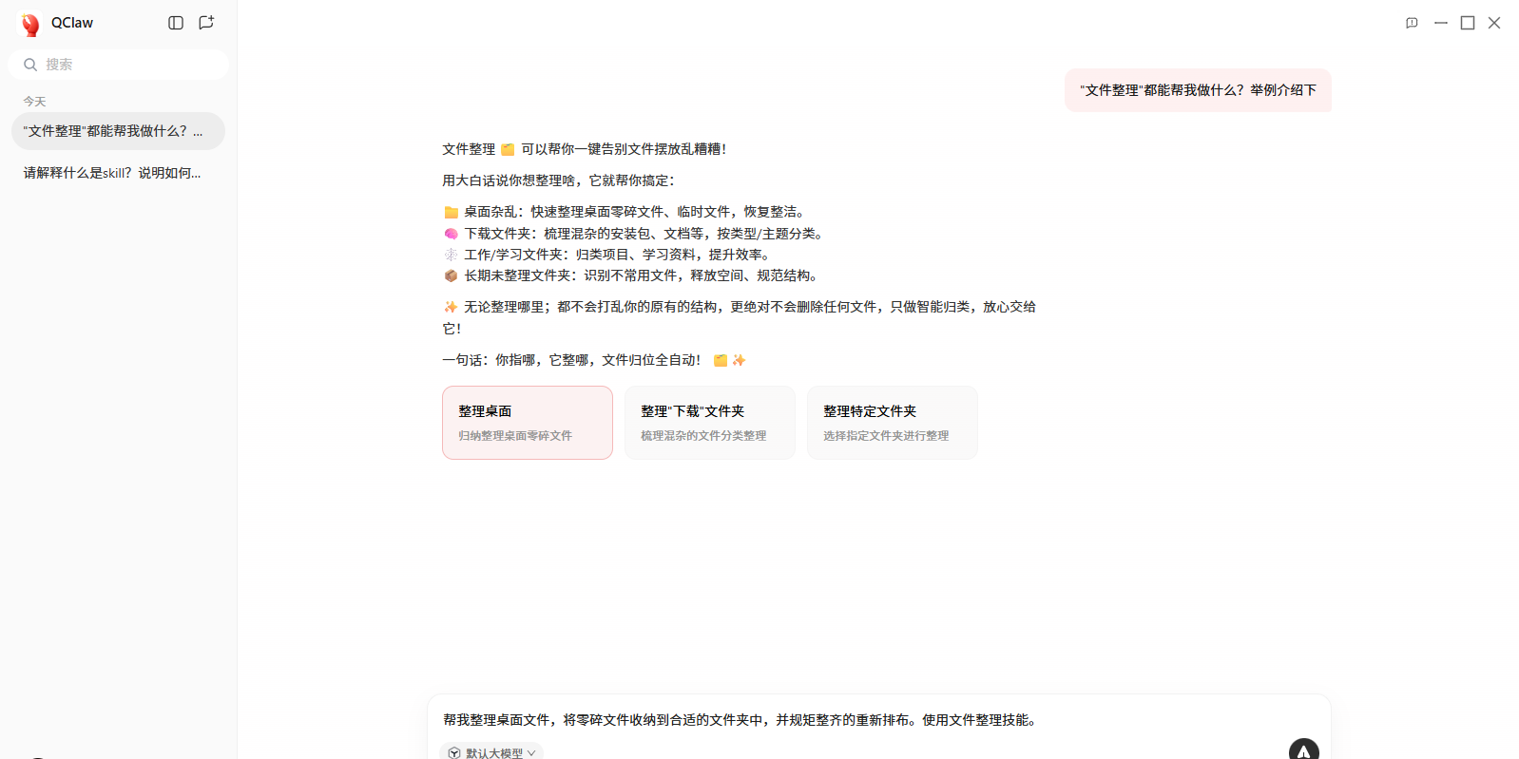Start a new chat via compose icon
The height and width of the screenshot is (759, 1519).
(x=206, y=23)
